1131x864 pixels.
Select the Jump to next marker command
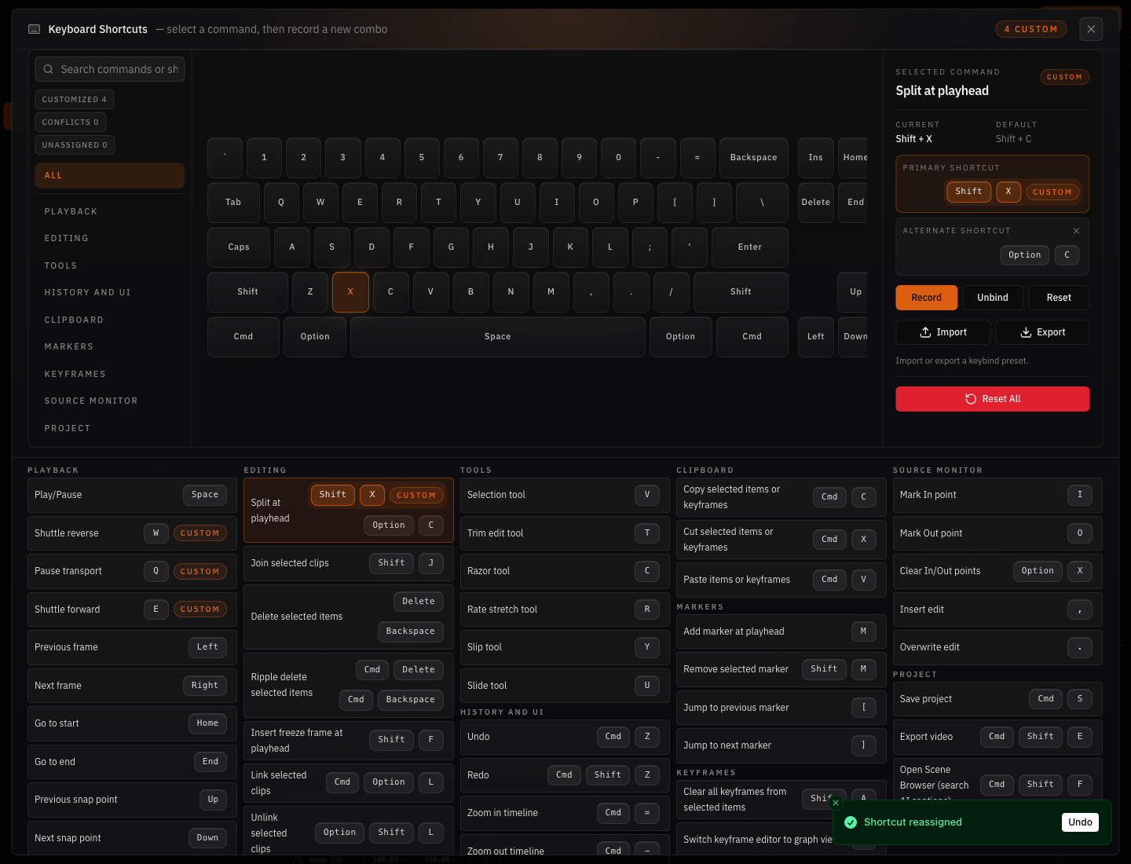(781, 745)
